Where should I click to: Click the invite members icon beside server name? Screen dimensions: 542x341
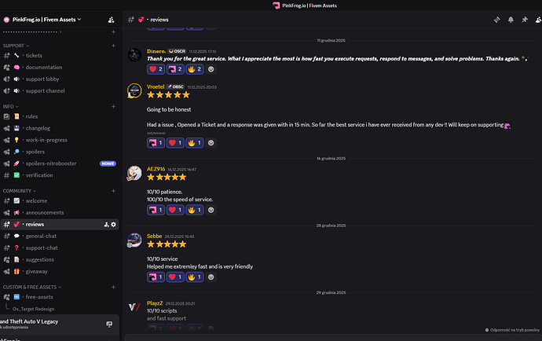point(111,19)
